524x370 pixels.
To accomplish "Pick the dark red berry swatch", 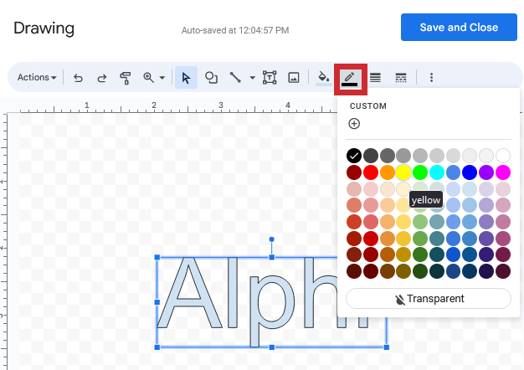I will pyautogui.click(x=354, y=172).
